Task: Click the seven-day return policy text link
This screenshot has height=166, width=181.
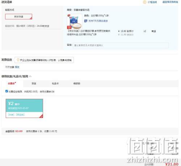Action: coord(98,21)
